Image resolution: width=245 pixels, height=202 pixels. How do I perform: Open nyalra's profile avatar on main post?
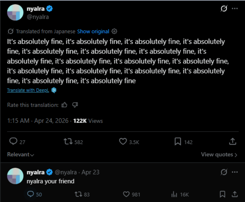(x=15, y=13)
